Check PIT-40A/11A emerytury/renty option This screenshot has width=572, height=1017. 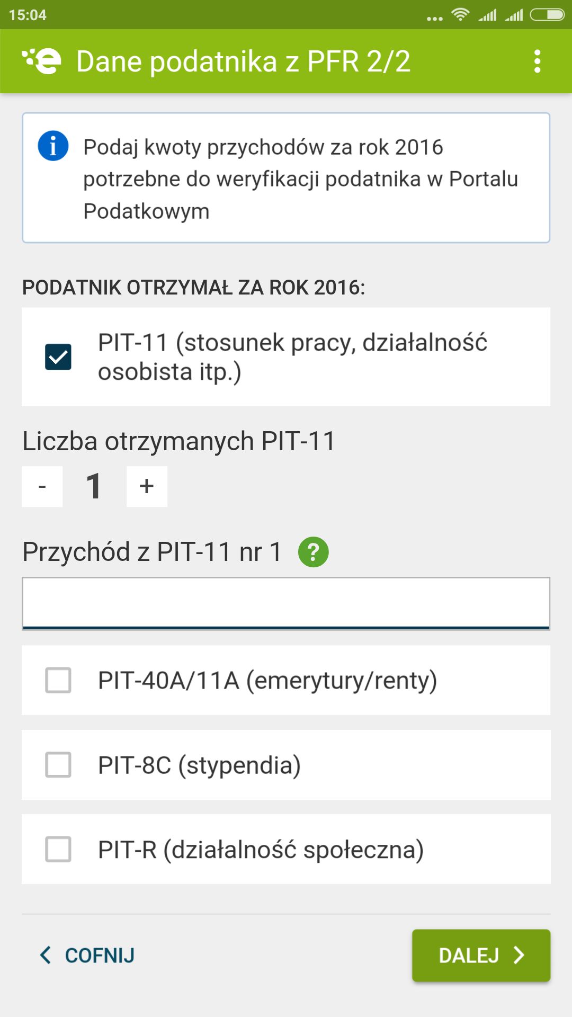point(58,680)
